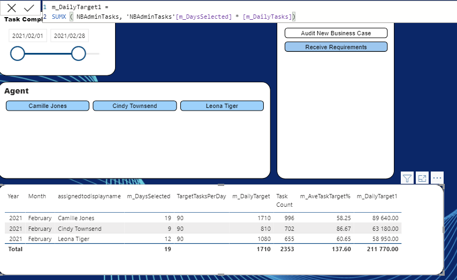The image size is (457, 280).
Task: Click the 60.65 percentage cell
Action: click(x=344, y=239)
